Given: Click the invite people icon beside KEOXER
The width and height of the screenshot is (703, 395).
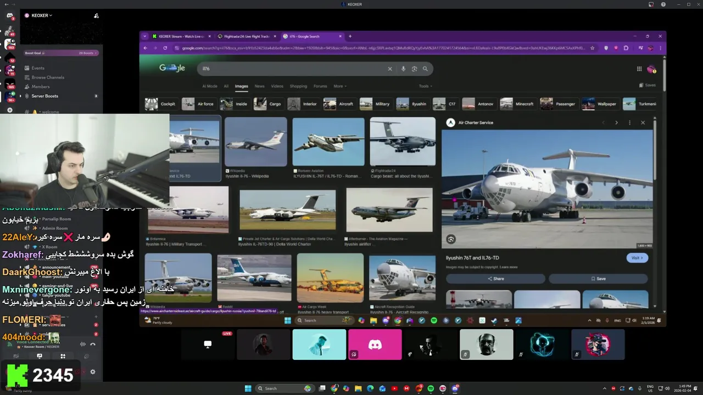Looking at the screenshot, I should pos(96,15).
